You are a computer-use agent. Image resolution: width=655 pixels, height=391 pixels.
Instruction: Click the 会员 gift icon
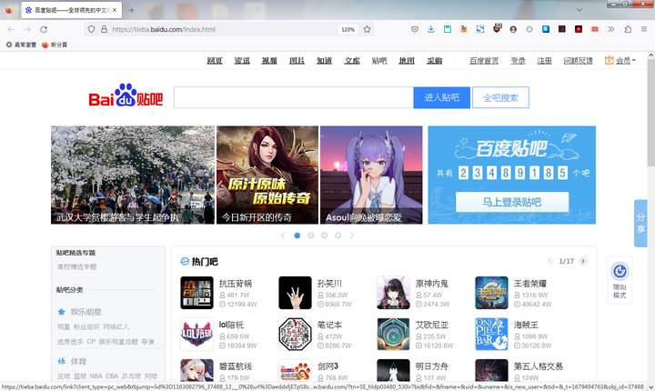(x=609, y=61)
